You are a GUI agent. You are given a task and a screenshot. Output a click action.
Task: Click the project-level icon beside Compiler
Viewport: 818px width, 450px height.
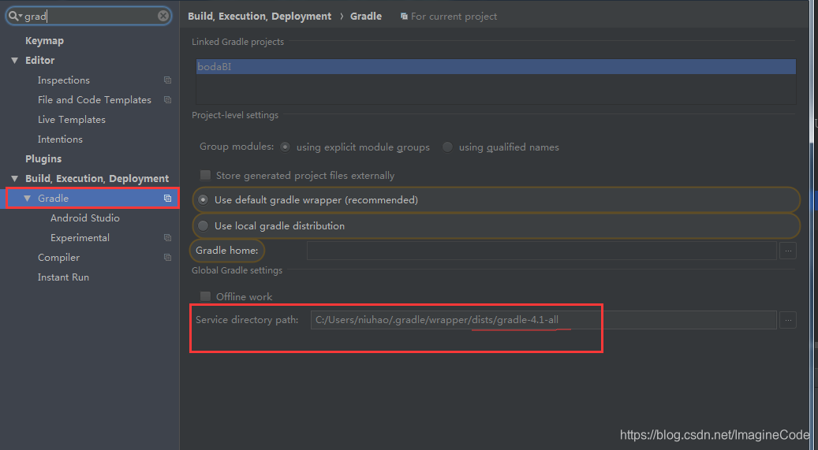tap(167, 258)
